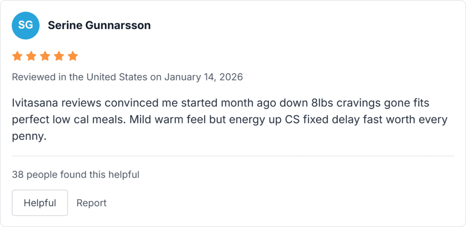Click the word 'penny.' ending the review
Image resolution: width=466 pixels, height=227 pixels.
pyautogui.click(x=29, y=137)
